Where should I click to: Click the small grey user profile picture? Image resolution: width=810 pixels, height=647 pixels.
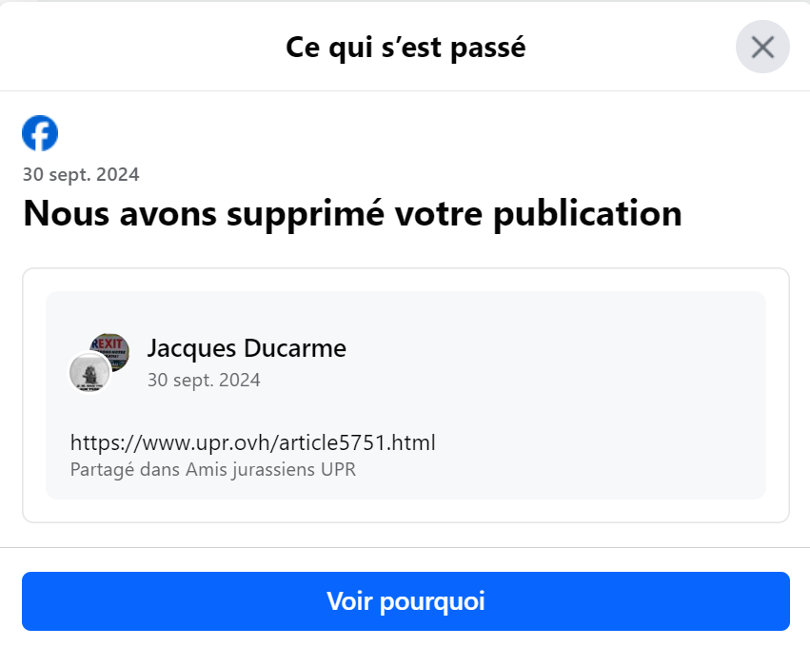tap(89, 372)
